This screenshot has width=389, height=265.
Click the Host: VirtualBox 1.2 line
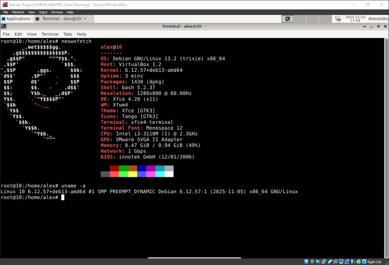click(x=131, y=64)
